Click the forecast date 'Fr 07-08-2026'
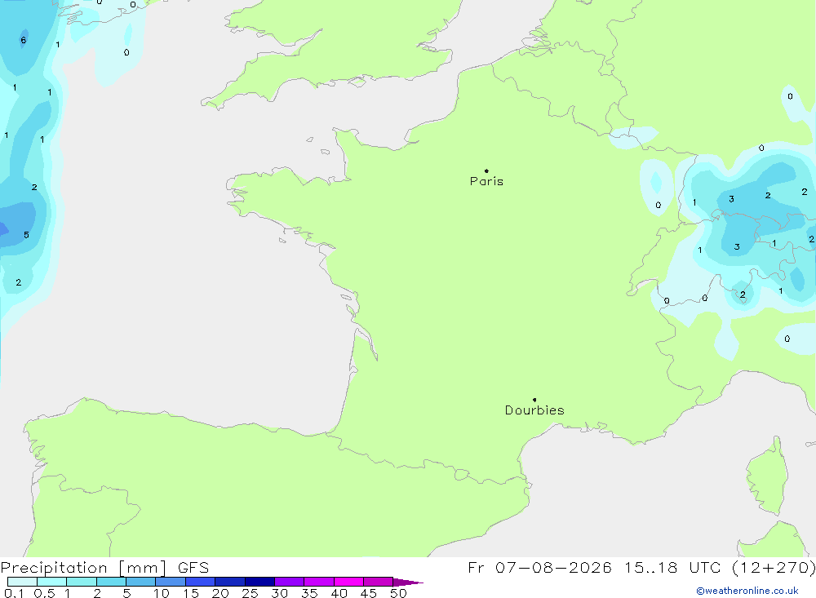This screenshot has height=598, width=816. (539, 567)
